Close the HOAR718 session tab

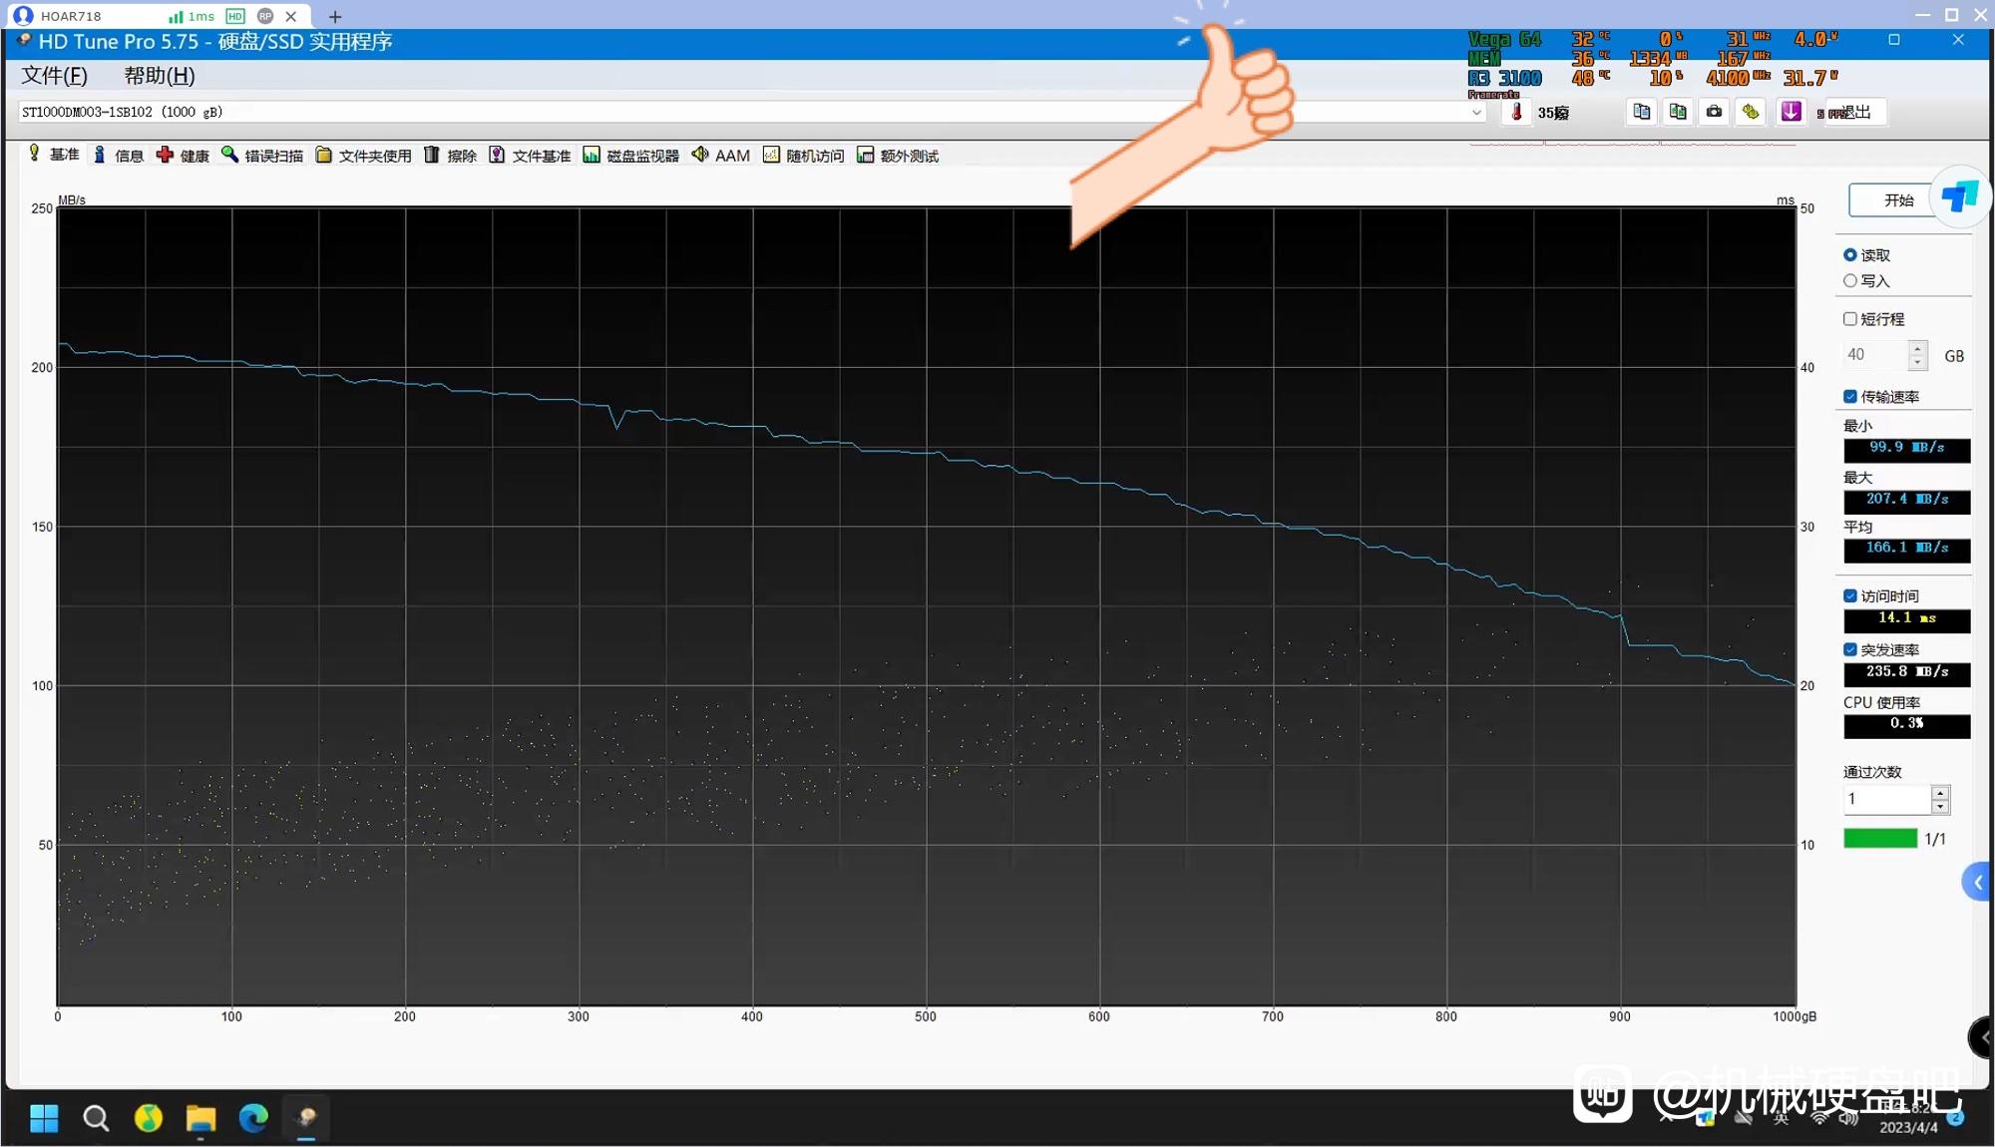291,16
